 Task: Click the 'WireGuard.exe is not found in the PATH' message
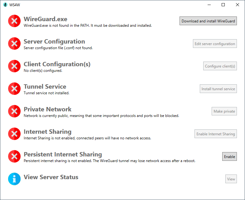point(88,26)
